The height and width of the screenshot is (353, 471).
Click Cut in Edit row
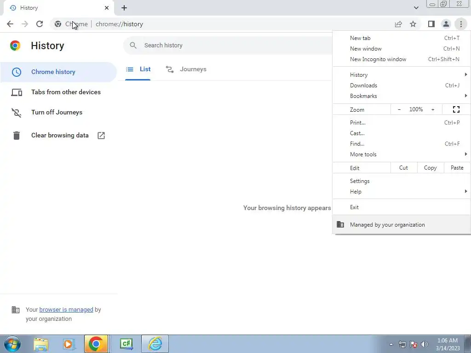[x=404, y=168]
